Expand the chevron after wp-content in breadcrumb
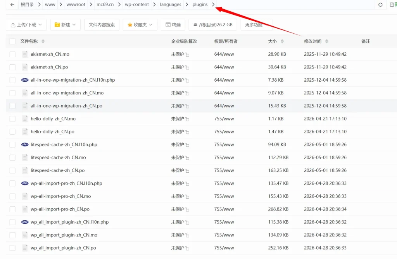 click(154, 5)
